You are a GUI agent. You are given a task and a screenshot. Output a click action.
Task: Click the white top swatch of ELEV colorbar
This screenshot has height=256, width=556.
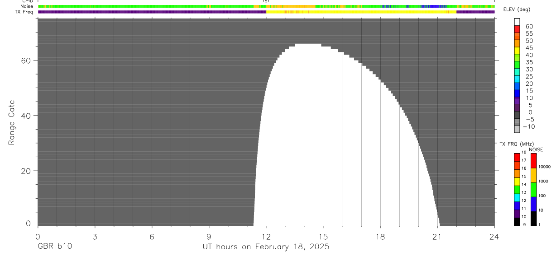point(517,22)
